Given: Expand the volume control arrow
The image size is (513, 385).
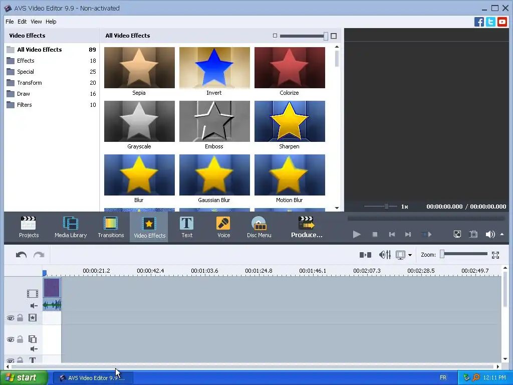Looking at the screenshot, I should pos(502,235).
